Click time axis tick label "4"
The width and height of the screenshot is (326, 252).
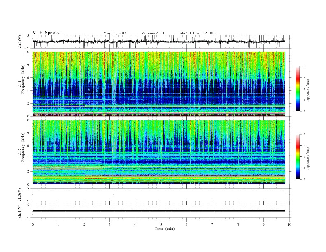[135, 224]
